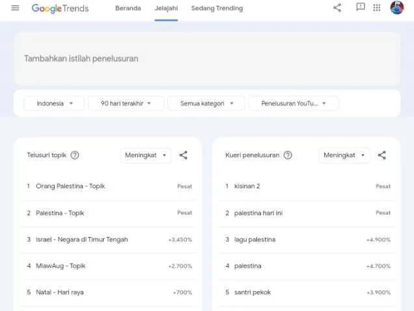Click Pesat label for kisinan 2
Viewport: 414px width, 311px height.
pyautogui.click(x=383, y=186)
